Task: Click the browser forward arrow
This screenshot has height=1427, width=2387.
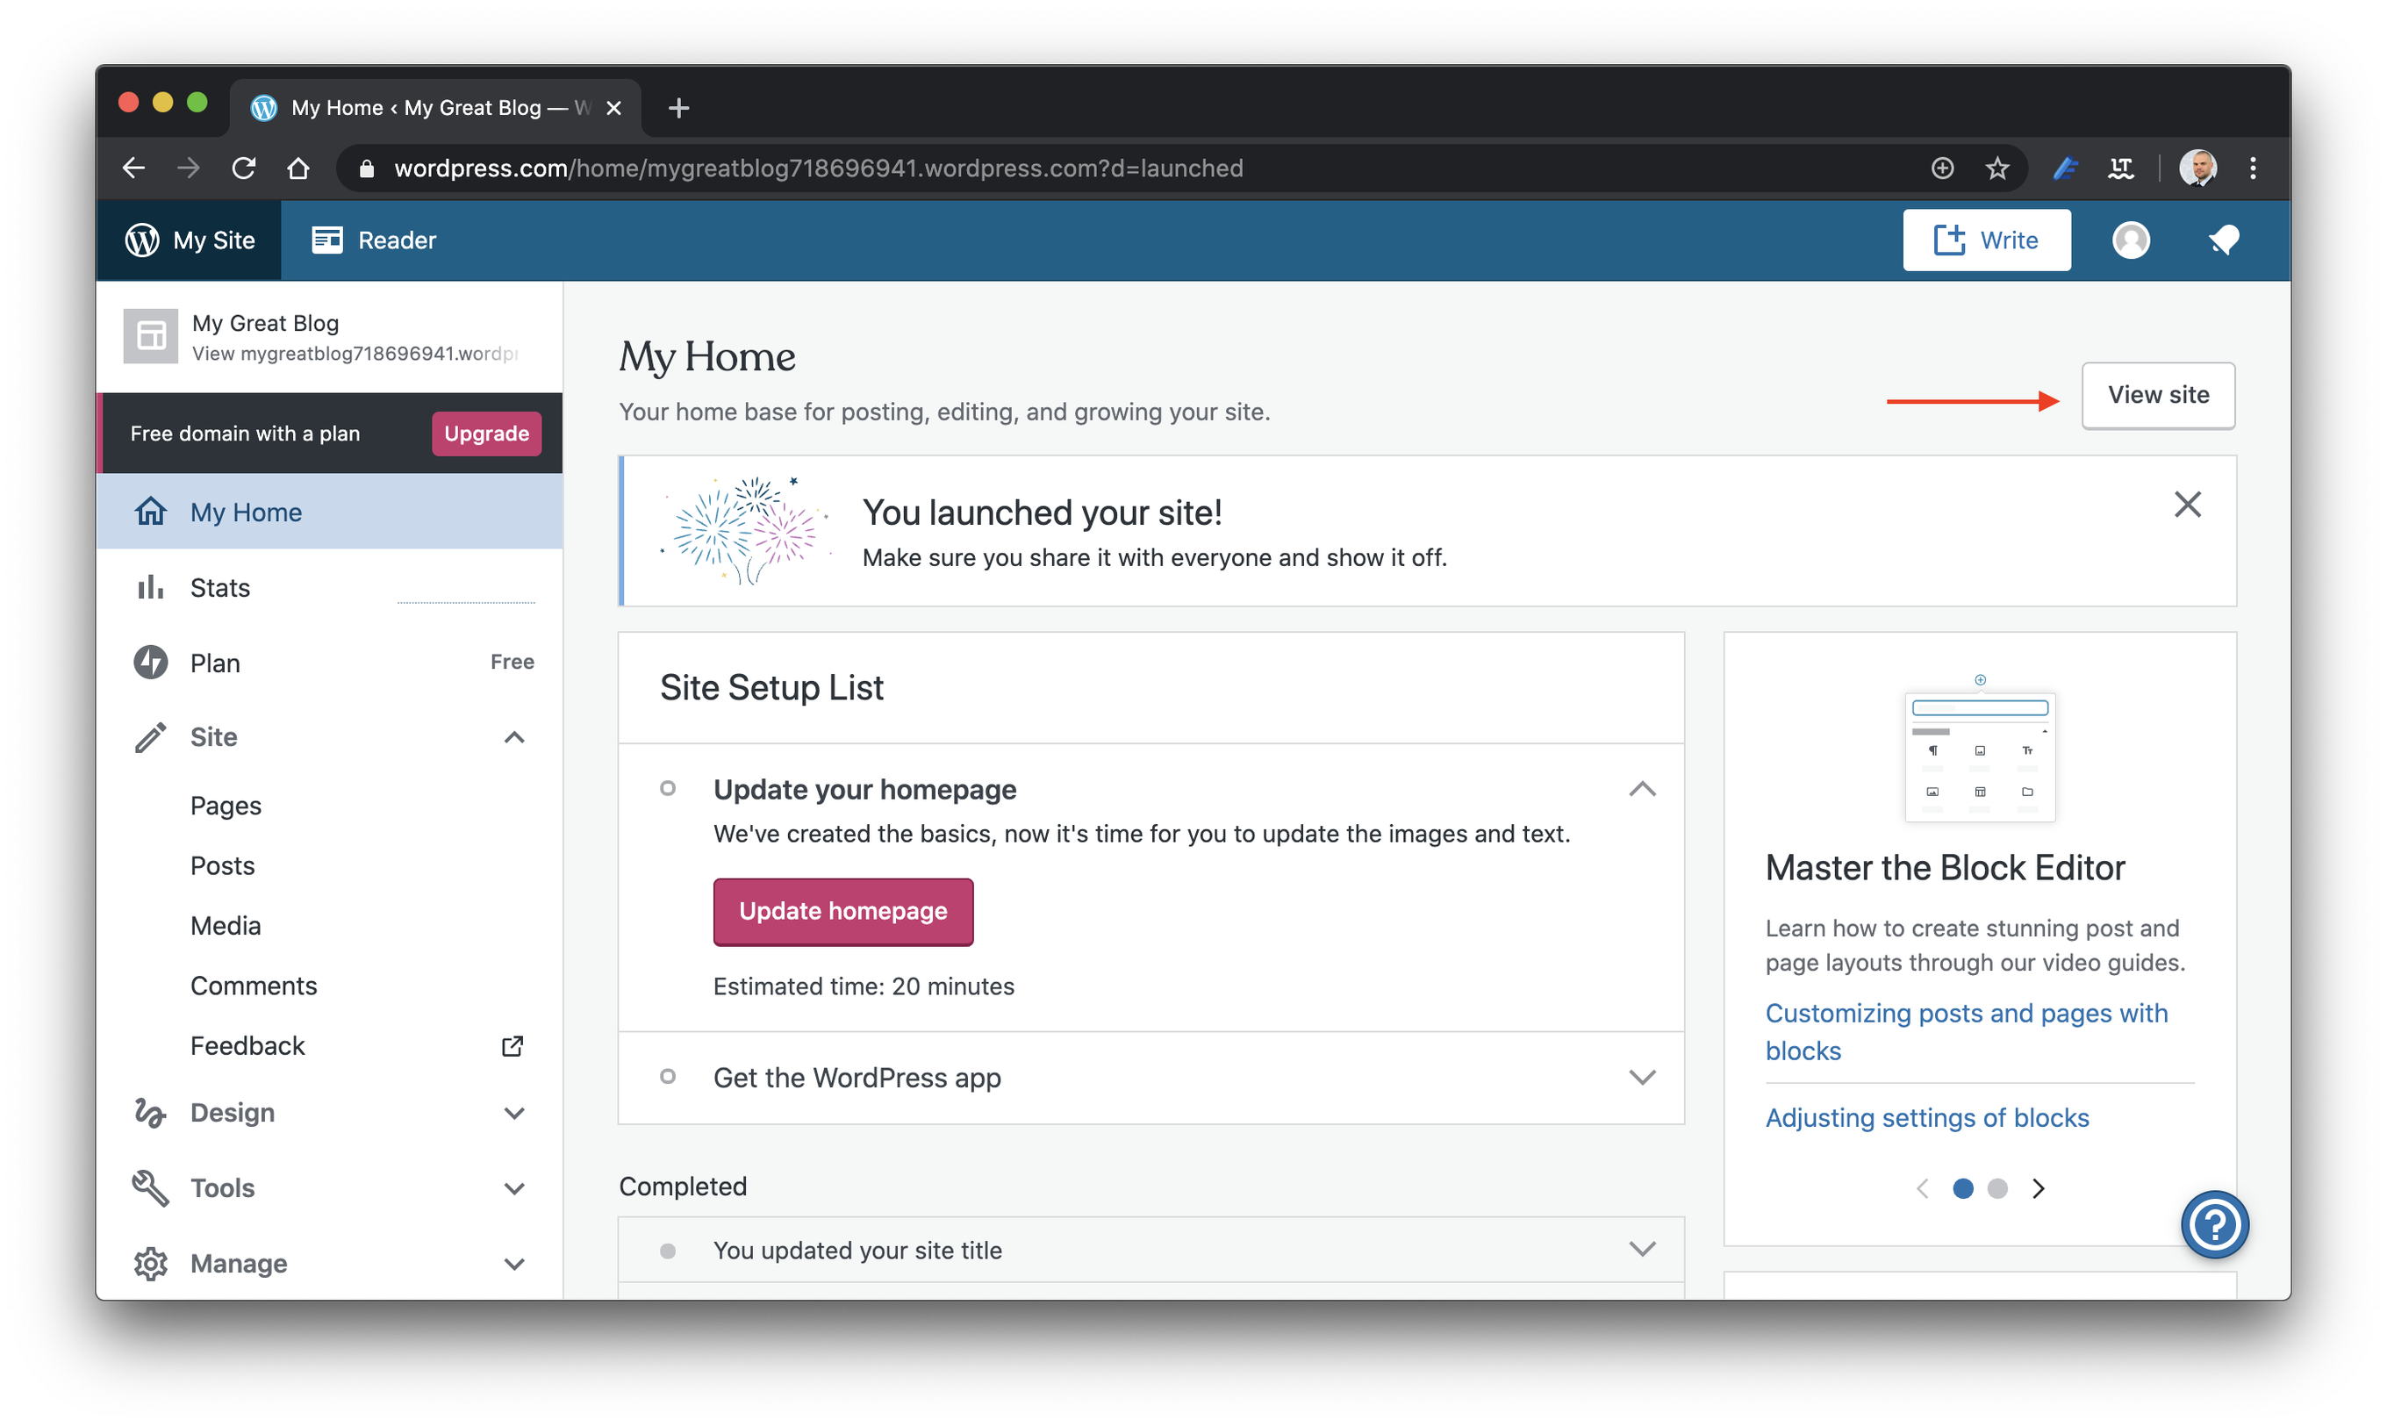Action: [189, 169]
